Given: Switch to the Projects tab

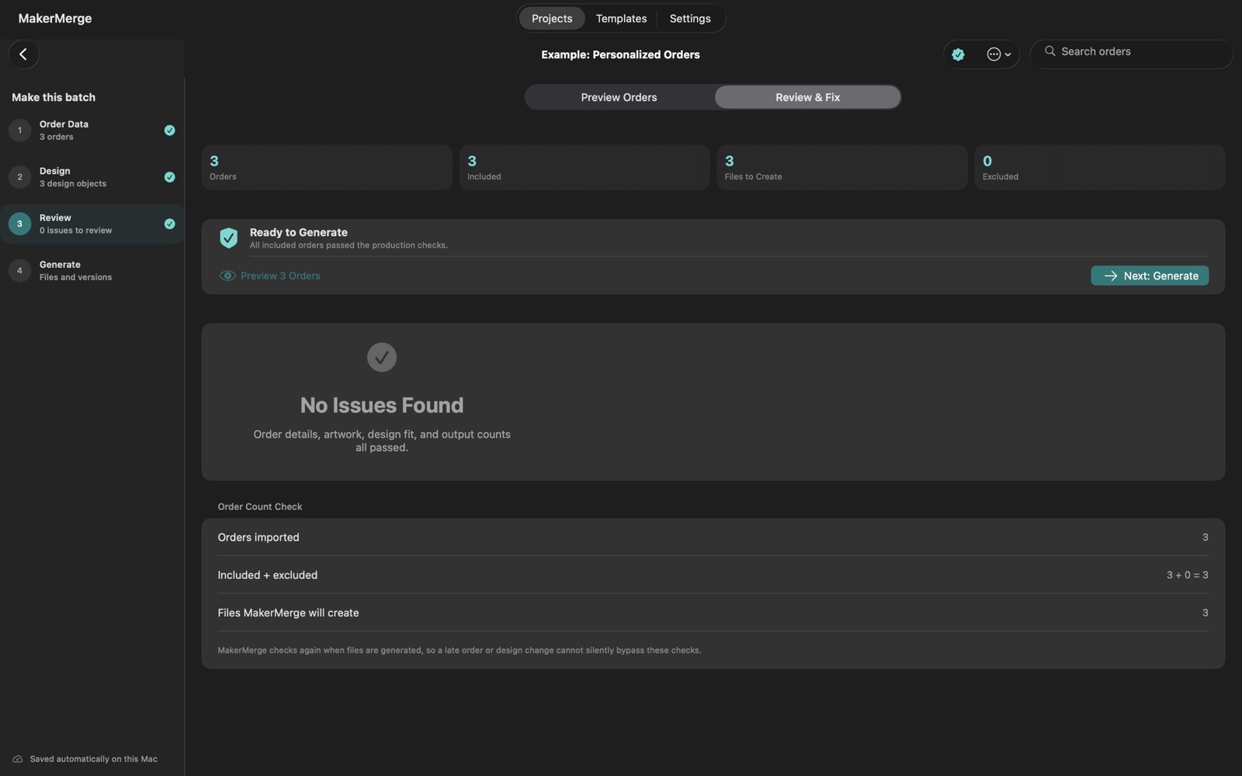Looking at the screenshot, I should (552, 19).
